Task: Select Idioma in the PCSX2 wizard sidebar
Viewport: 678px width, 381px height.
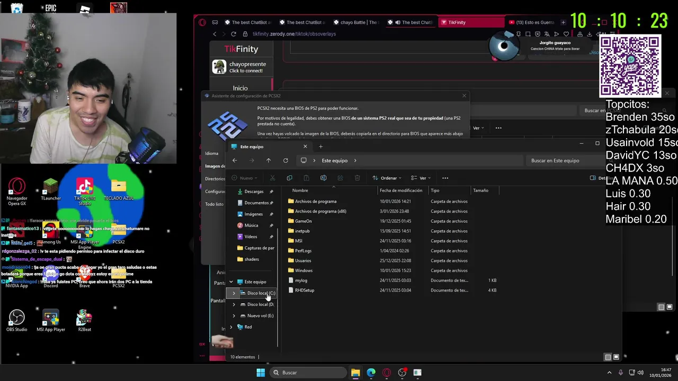Action: (x=212, y=153)
